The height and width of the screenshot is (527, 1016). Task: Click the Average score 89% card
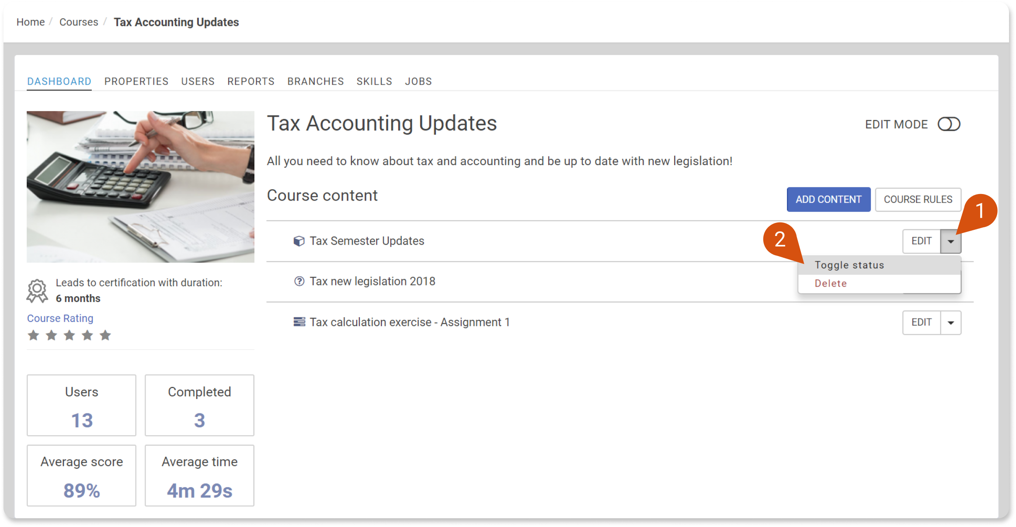pyautogui.click(x=81, y=475)
